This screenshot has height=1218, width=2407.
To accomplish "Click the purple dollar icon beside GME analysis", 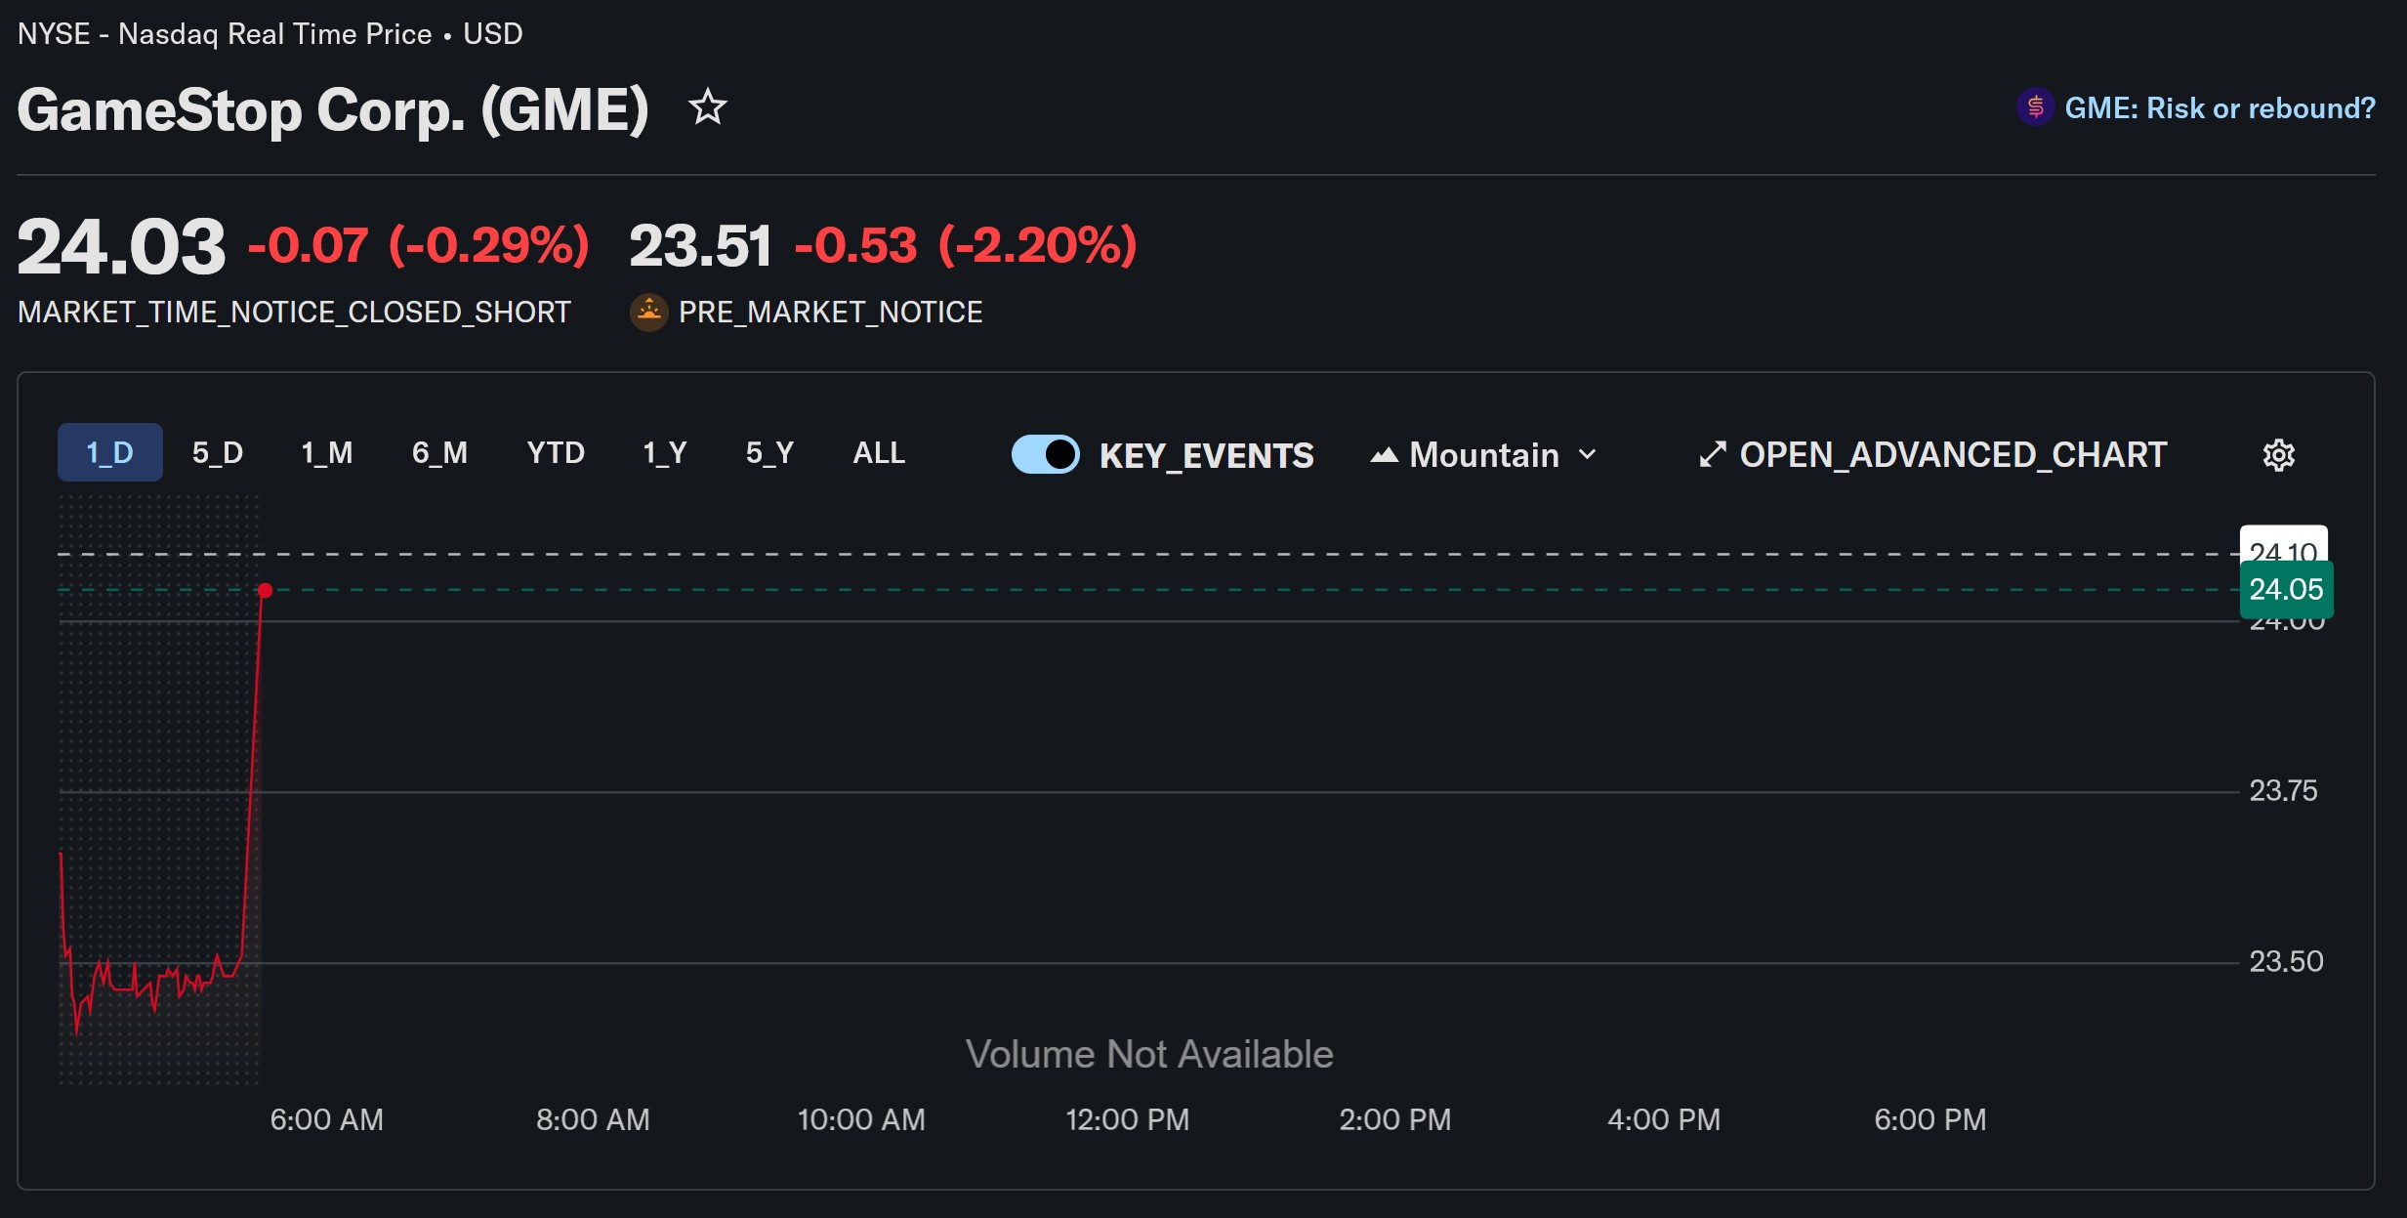I will [x=2035, y=107].
